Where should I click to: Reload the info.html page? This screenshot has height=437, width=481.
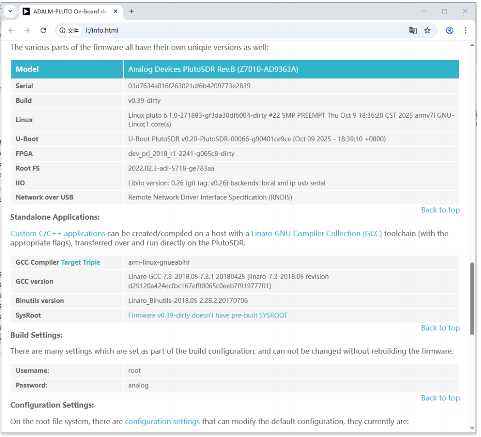click(43, 30)
